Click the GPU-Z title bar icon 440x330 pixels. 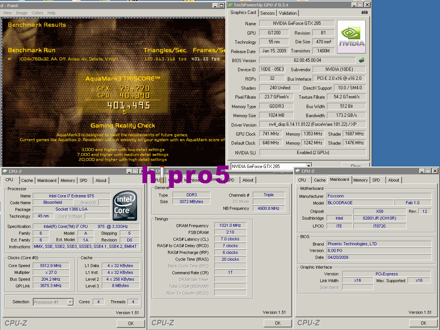(230, 5)
